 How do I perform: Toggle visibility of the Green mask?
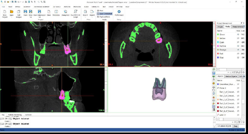click(x=238, y=35)
